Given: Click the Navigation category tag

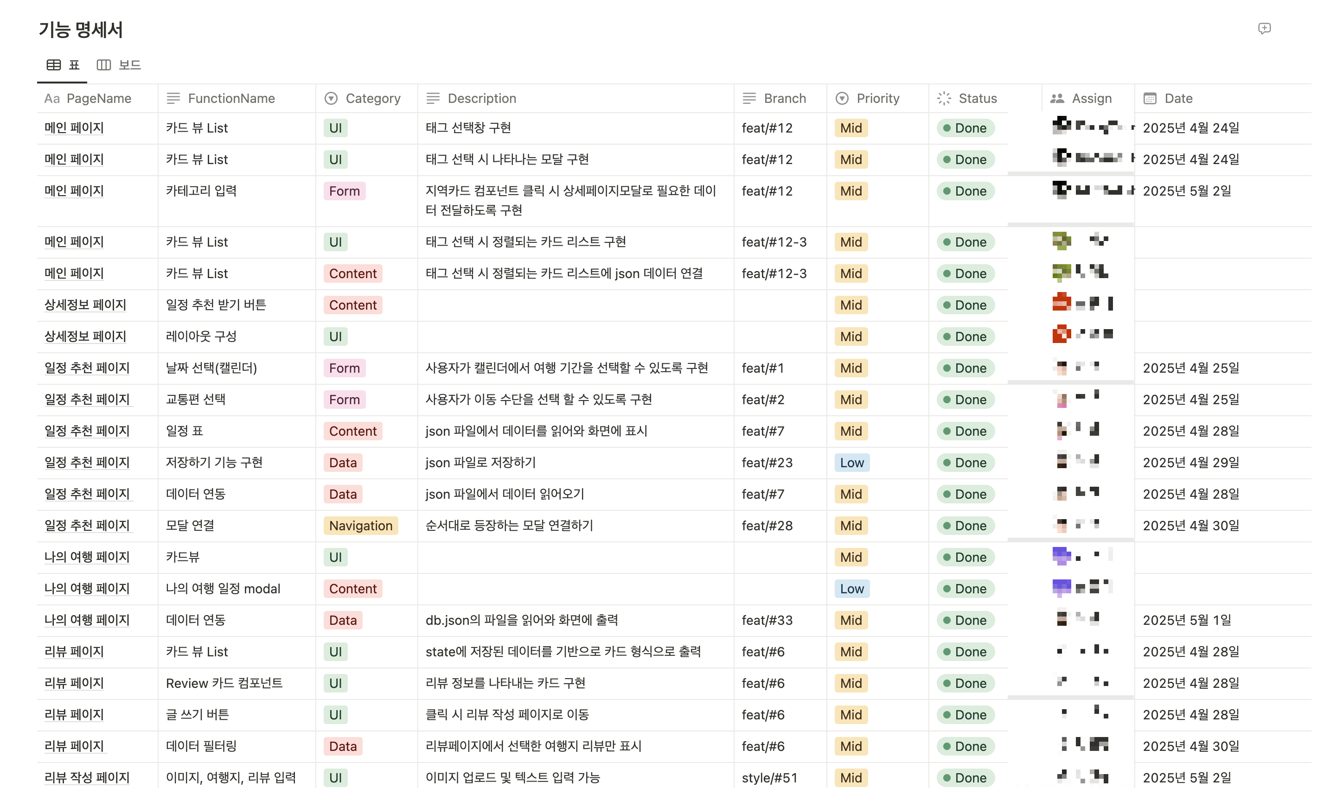Looking at the screenshot, I should click(x=361, y=526).
